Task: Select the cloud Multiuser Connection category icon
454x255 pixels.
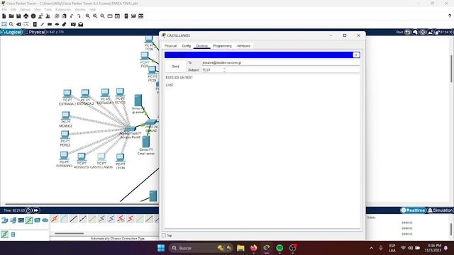Action: pyautogui.click(x=45, y=220)
